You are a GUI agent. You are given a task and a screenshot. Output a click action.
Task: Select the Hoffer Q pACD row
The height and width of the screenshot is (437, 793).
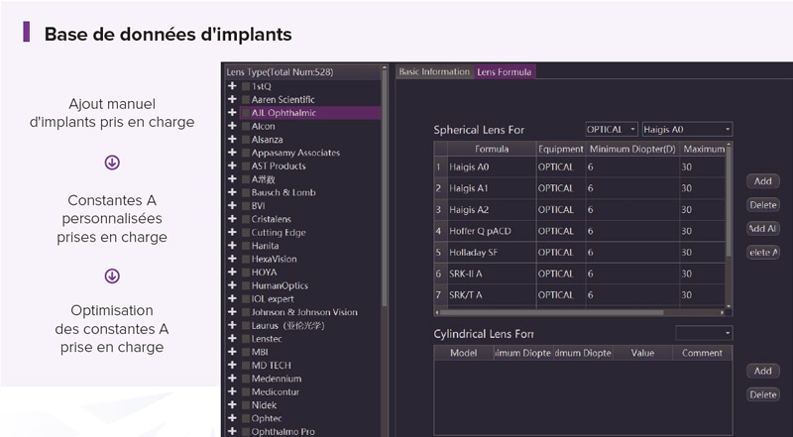pyautogui.click(x=580, y=231)
